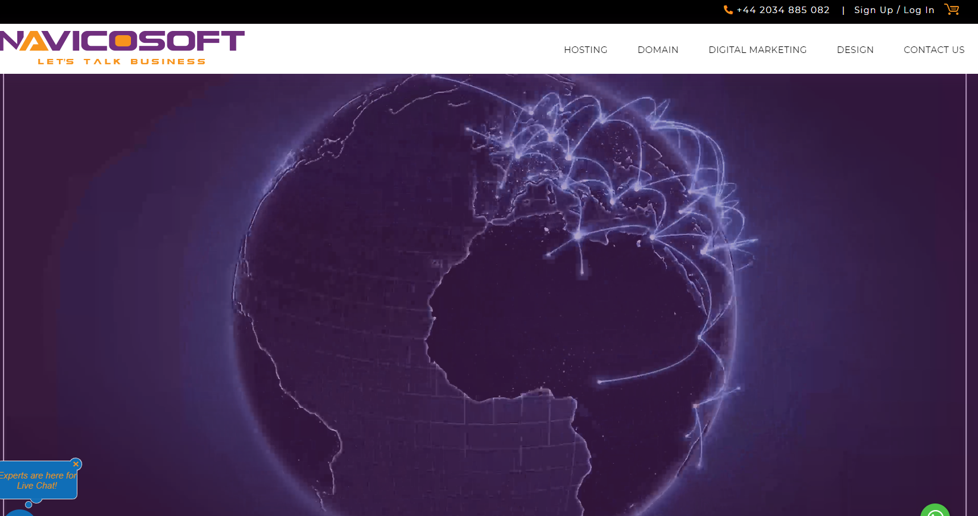Open the Domain menu

click(x=658, y=50)
